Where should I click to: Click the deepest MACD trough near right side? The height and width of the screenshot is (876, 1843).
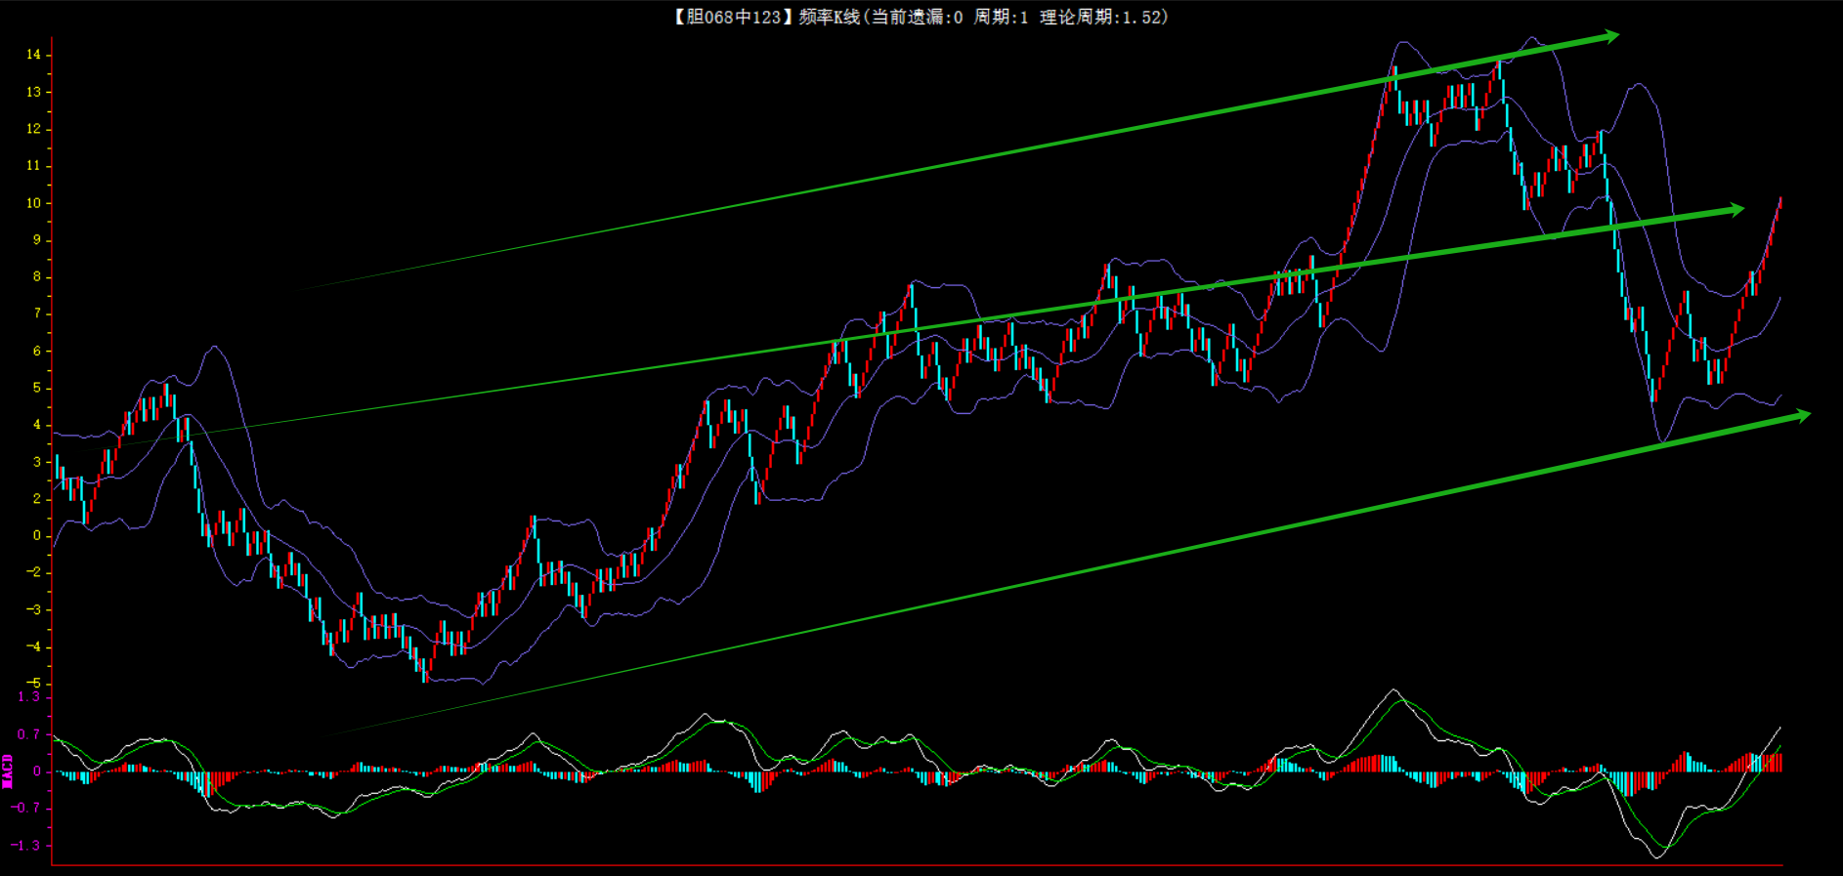point(1656,856)
